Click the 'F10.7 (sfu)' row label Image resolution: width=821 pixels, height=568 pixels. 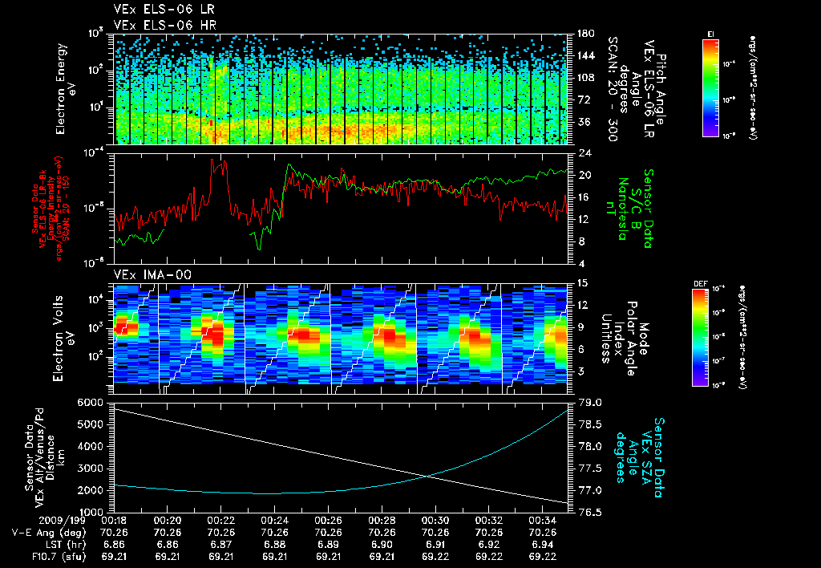[58, 557]
